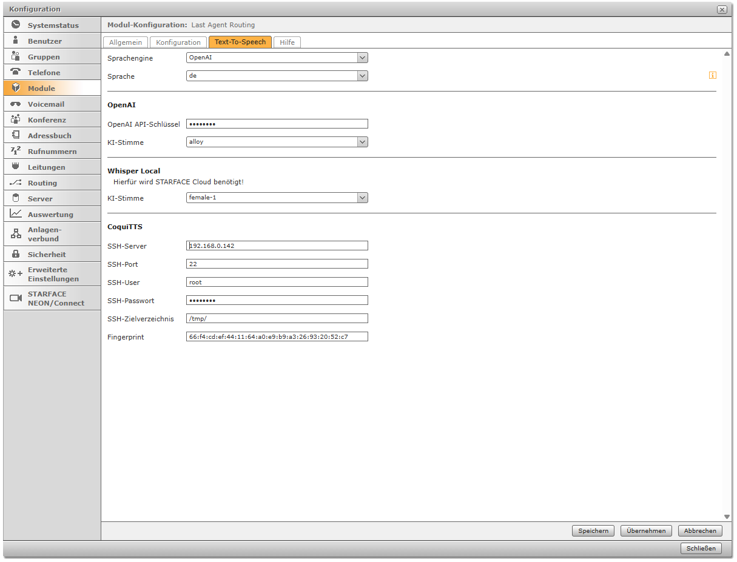The width and height of the screenshot is (737, 562).
Task: Open Telefone via phone icon
Action: 16,72
